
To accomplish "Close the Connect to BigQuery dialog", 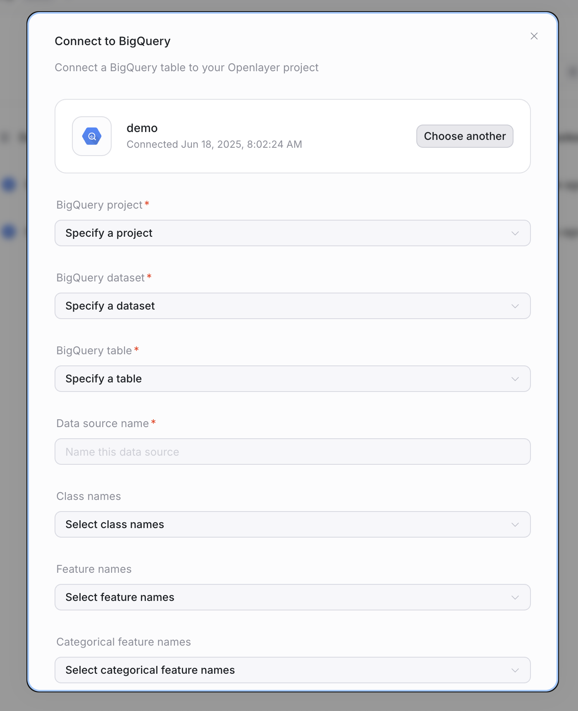I will (x=534, y=36).
